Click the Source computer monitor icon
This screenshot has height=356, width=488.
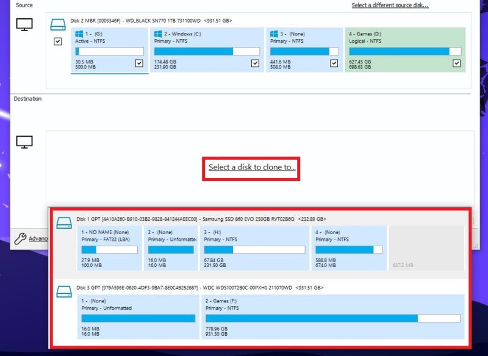23,26
